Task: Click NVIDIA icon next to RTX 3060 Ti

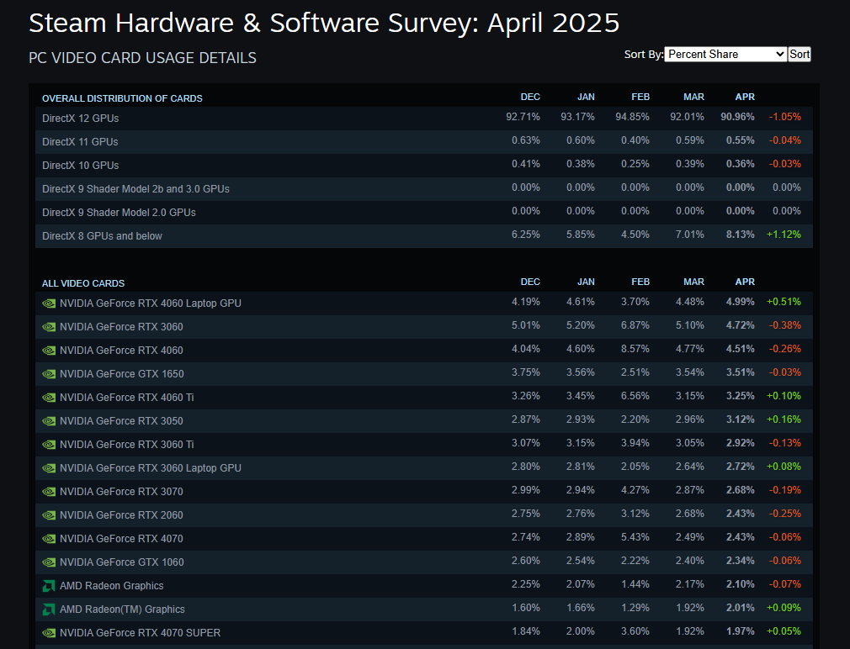Action: point(49,445)
